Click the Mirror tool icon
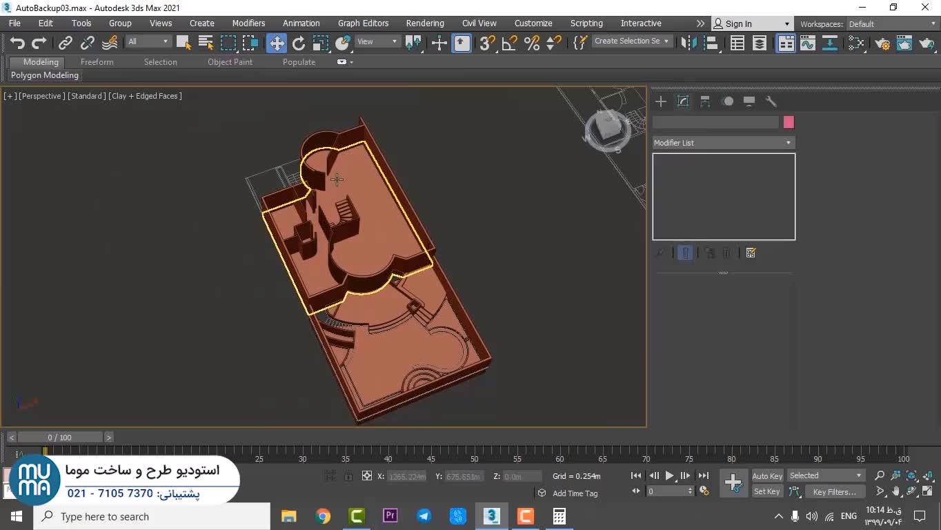Image resolution: width=941 pixels, height=530 pixels. pyautogui.click(x=688, y=43)
